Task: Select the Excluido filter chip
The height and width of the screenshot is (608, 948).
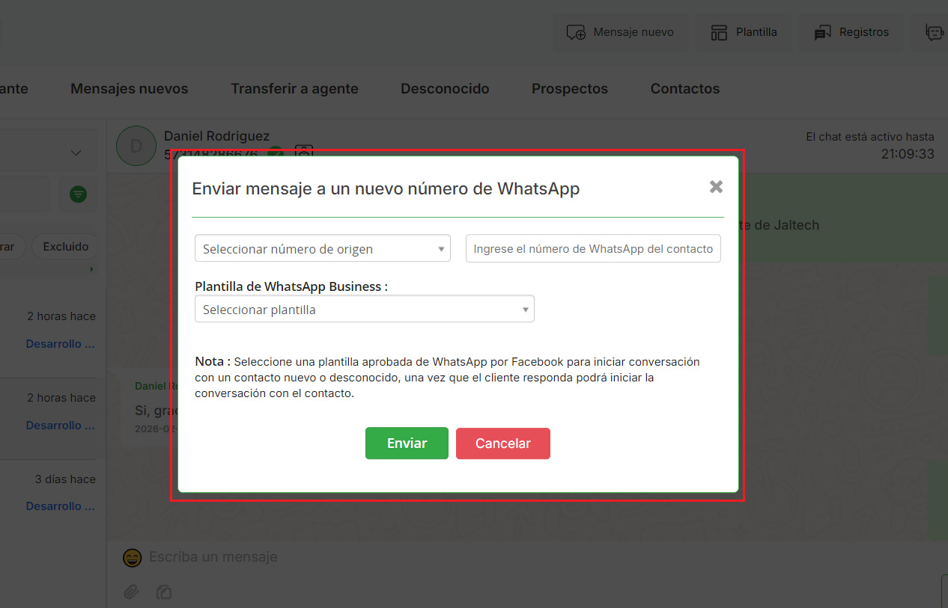Action: coord(66,247)
